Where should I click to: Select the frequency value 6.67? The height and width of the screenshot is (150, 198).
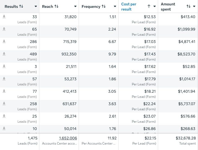(x=112, y=42)
